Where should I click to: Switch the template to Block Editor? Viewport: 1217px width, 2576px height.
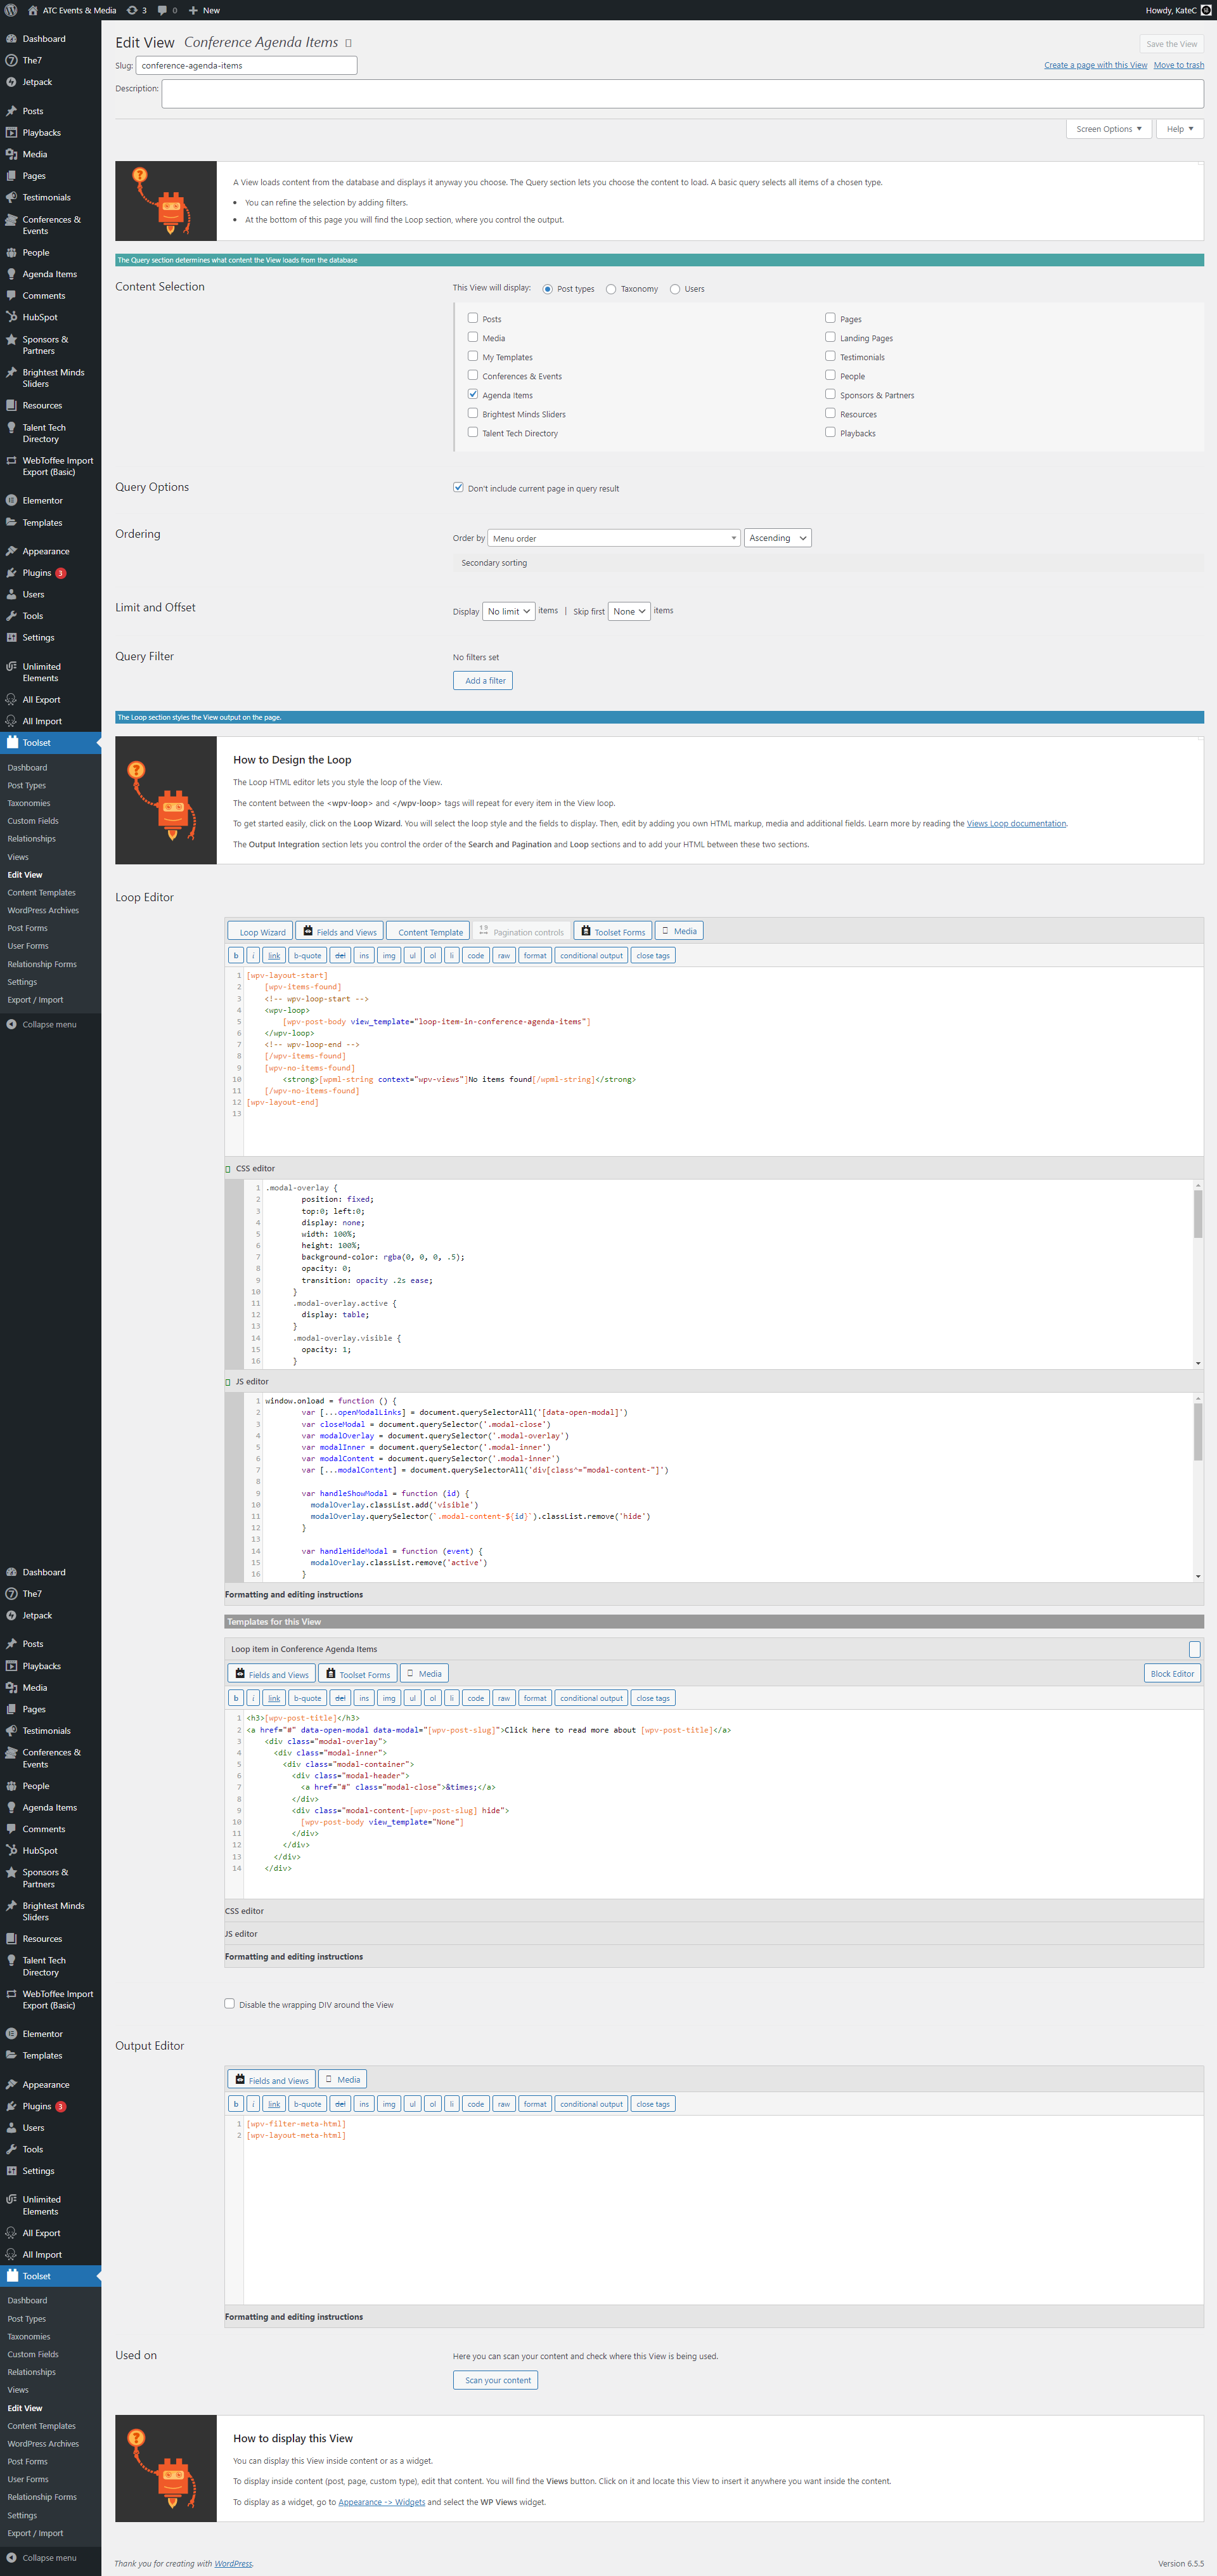(1171, 1673)
